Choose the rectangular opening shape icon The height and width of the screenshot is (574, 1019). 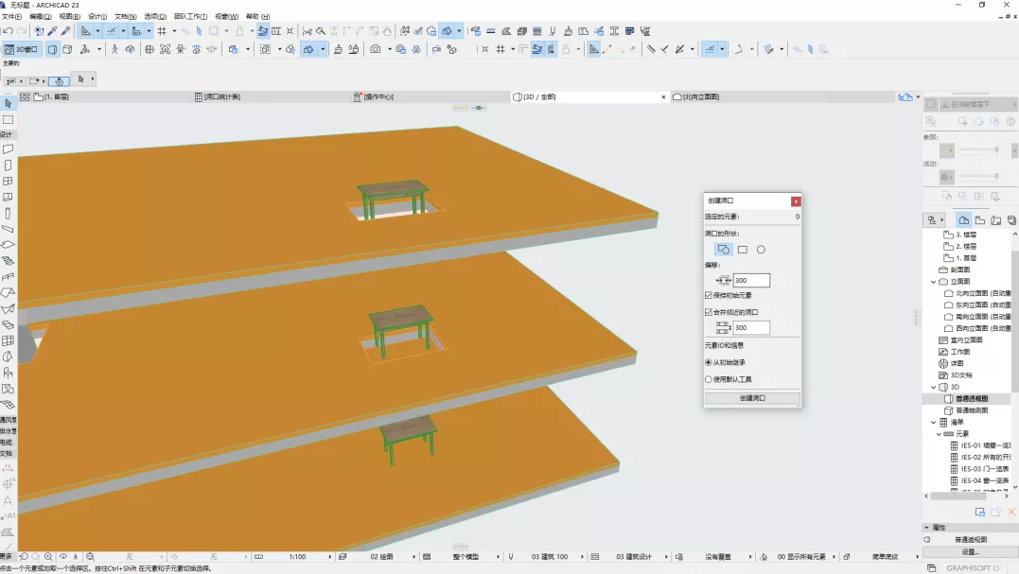click(x=743, y=250)
